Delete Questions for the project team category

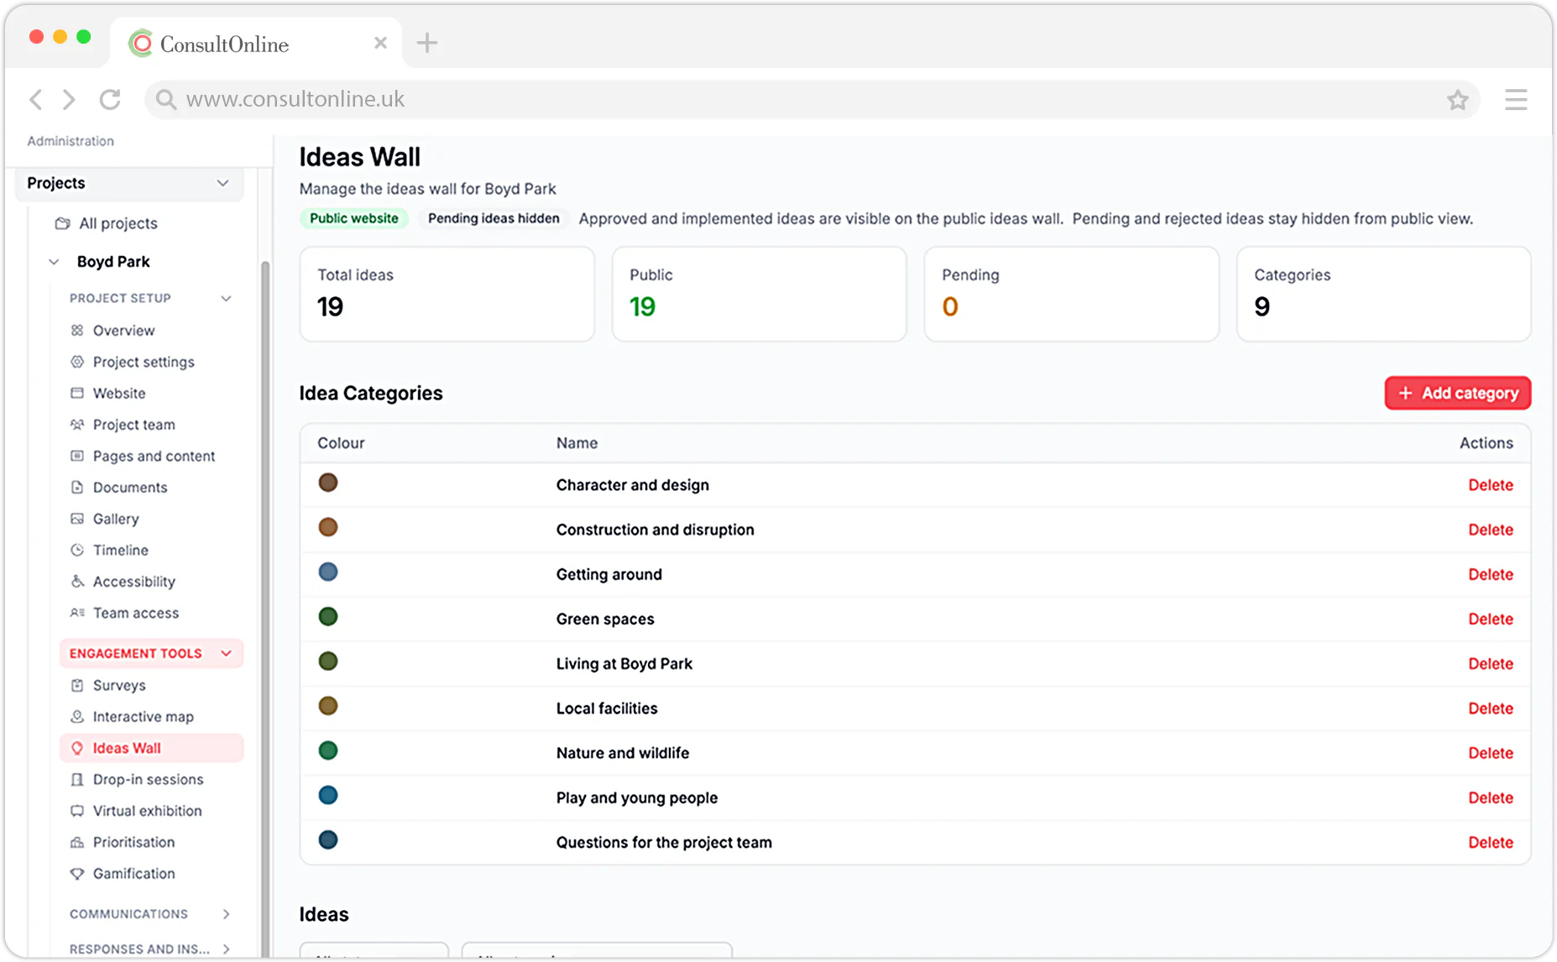tap(1491, 843)
